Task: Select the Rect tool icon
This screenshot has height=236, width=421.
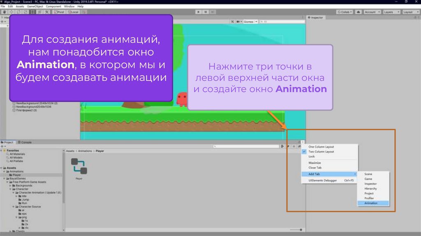Action: click(32, 12)
